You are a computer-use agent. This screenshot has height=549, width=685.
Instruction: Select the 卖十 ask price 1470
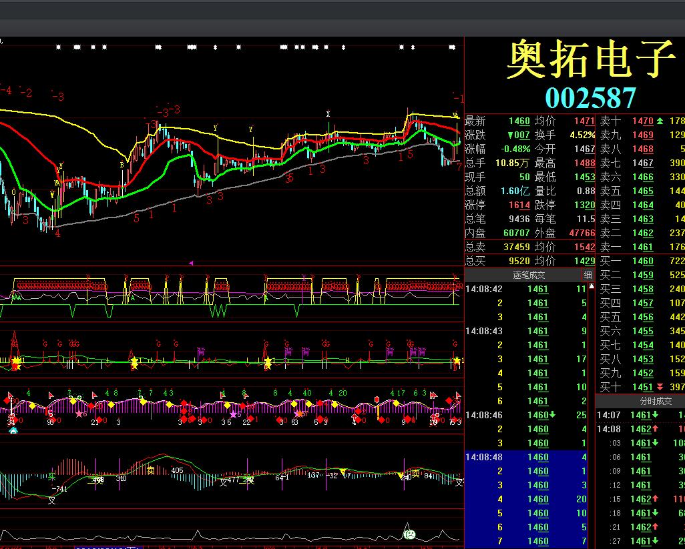pyautogui.click(x=643, y=121)
